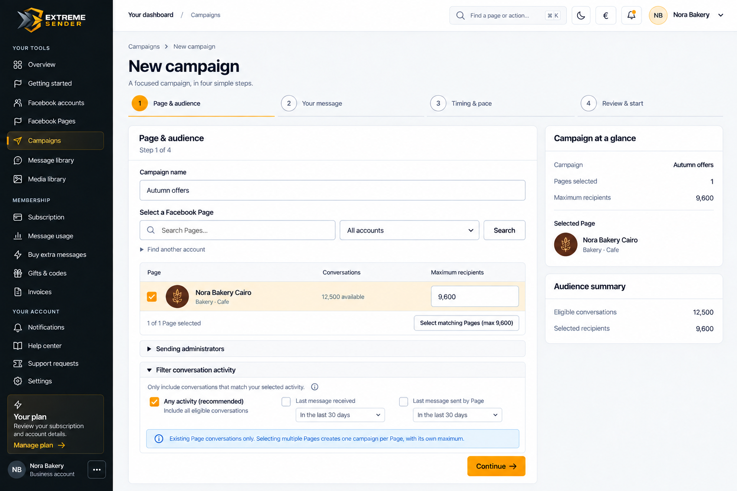Open Last message received period dropdown

(340, 415)
